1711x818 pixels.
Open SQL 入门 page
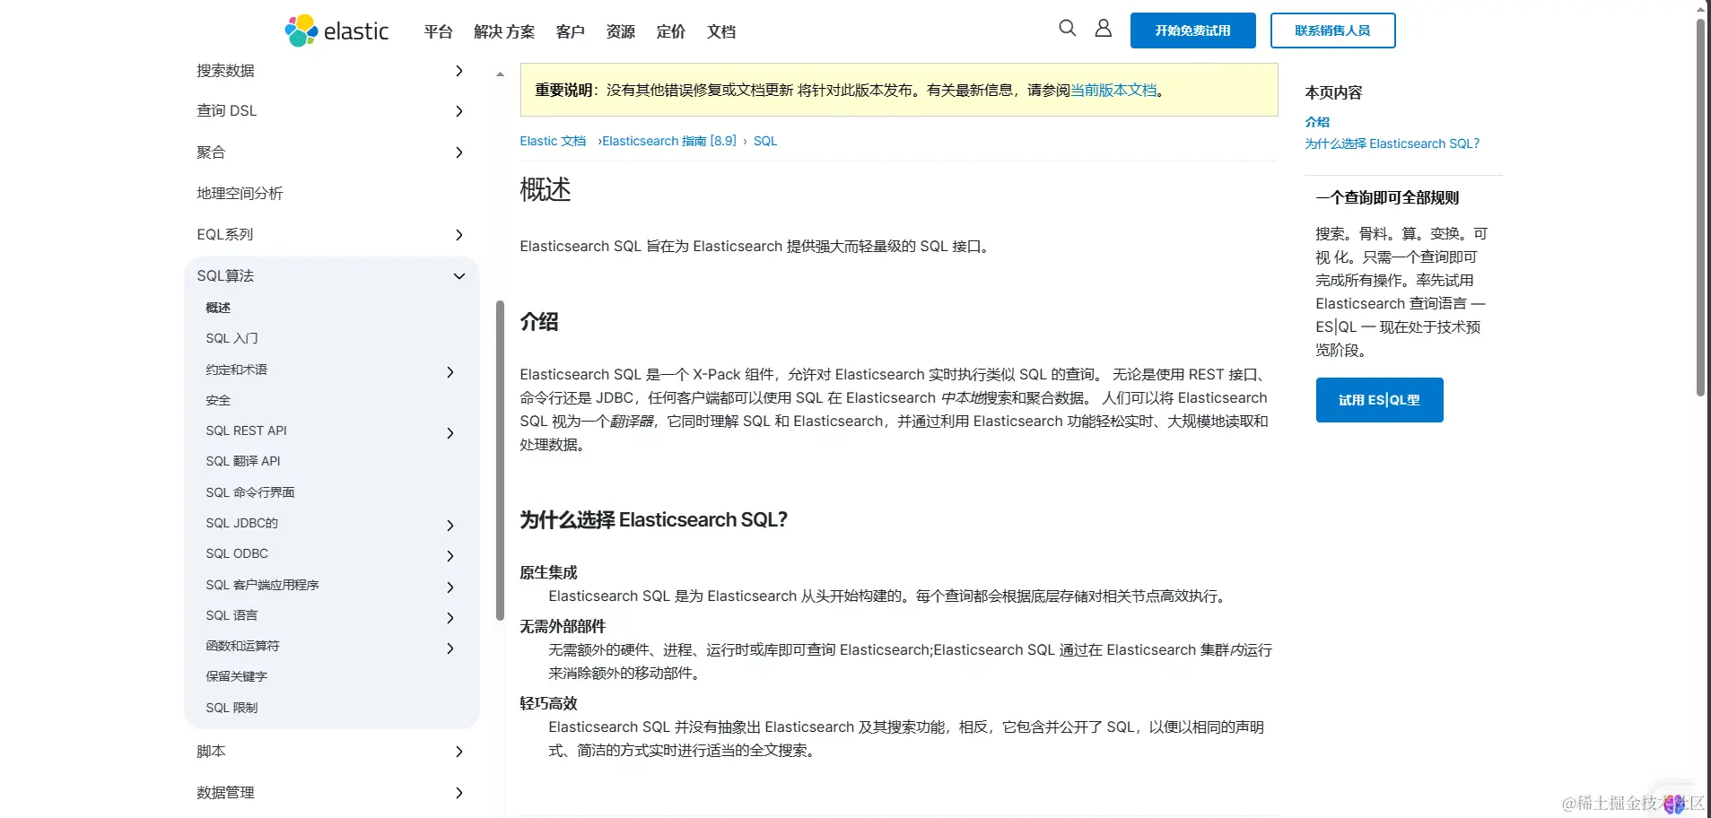pos(231,338)
